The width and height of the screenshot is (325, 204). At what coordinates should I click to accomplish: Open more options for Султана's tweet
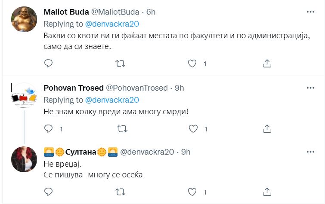(x=310, y=152)
